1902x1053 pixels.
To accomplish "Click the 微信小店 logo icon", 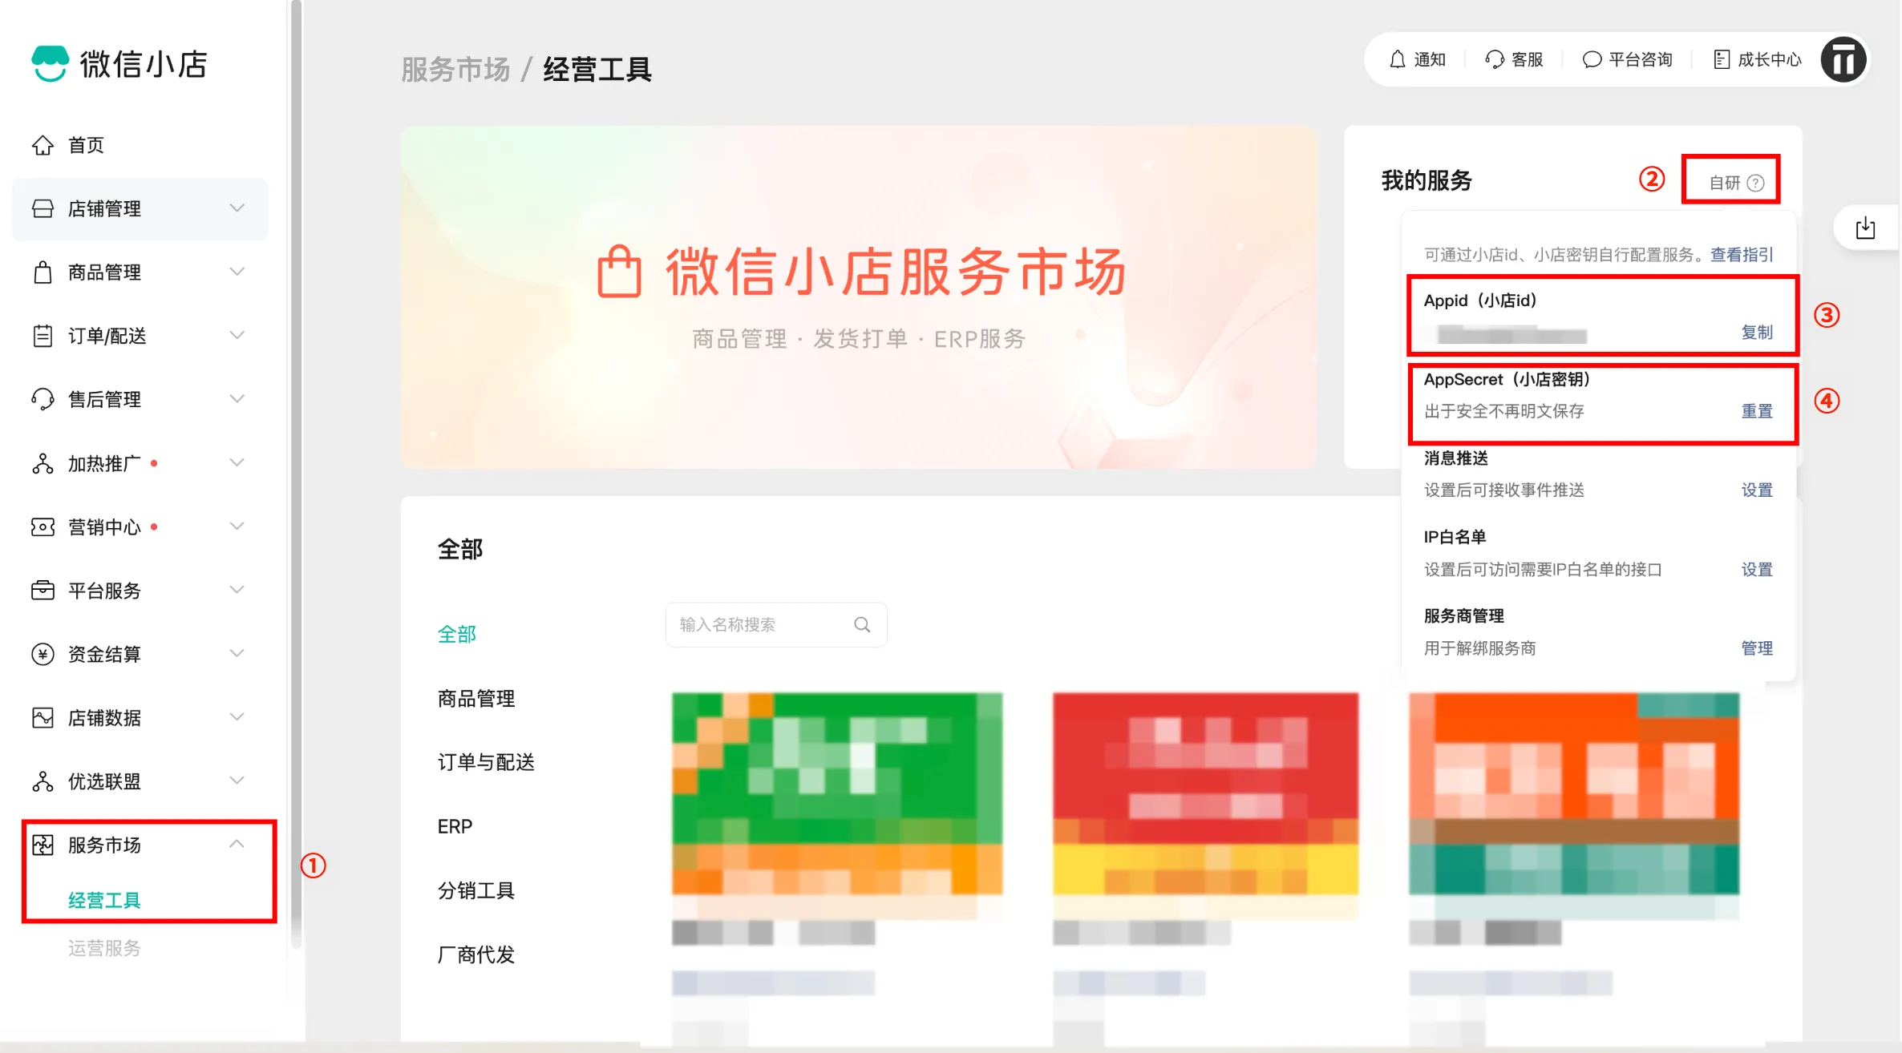I will coord(50,63).
